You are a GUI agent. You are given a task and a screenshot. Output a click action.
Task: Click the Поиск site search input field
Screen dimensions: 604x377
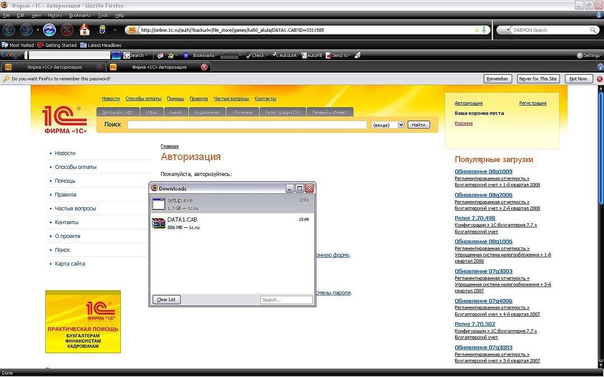pos(247,125)
